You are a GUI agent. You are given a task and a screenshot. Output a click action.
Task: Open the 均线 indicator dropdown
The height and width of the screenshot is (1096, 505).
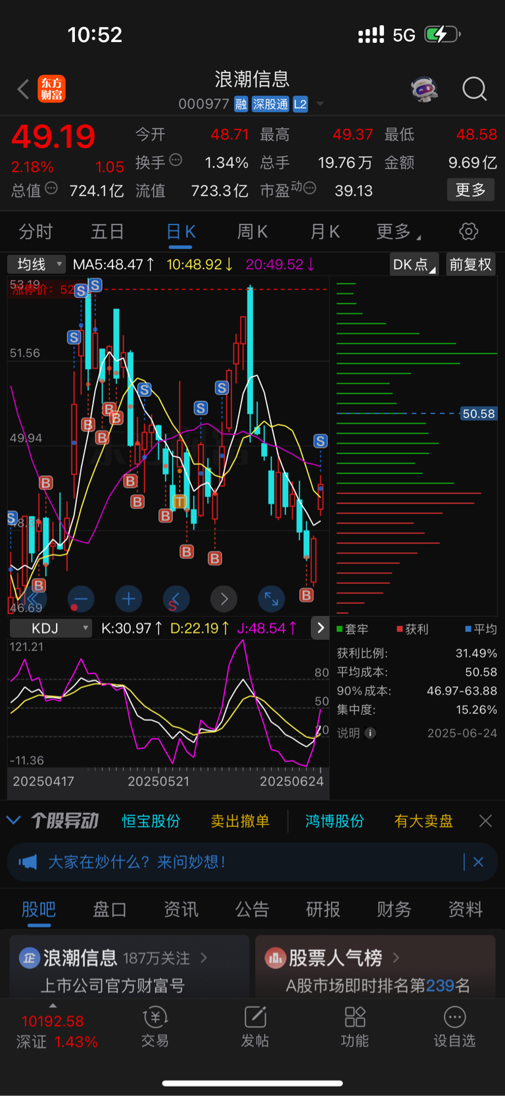tap(37, 265)
